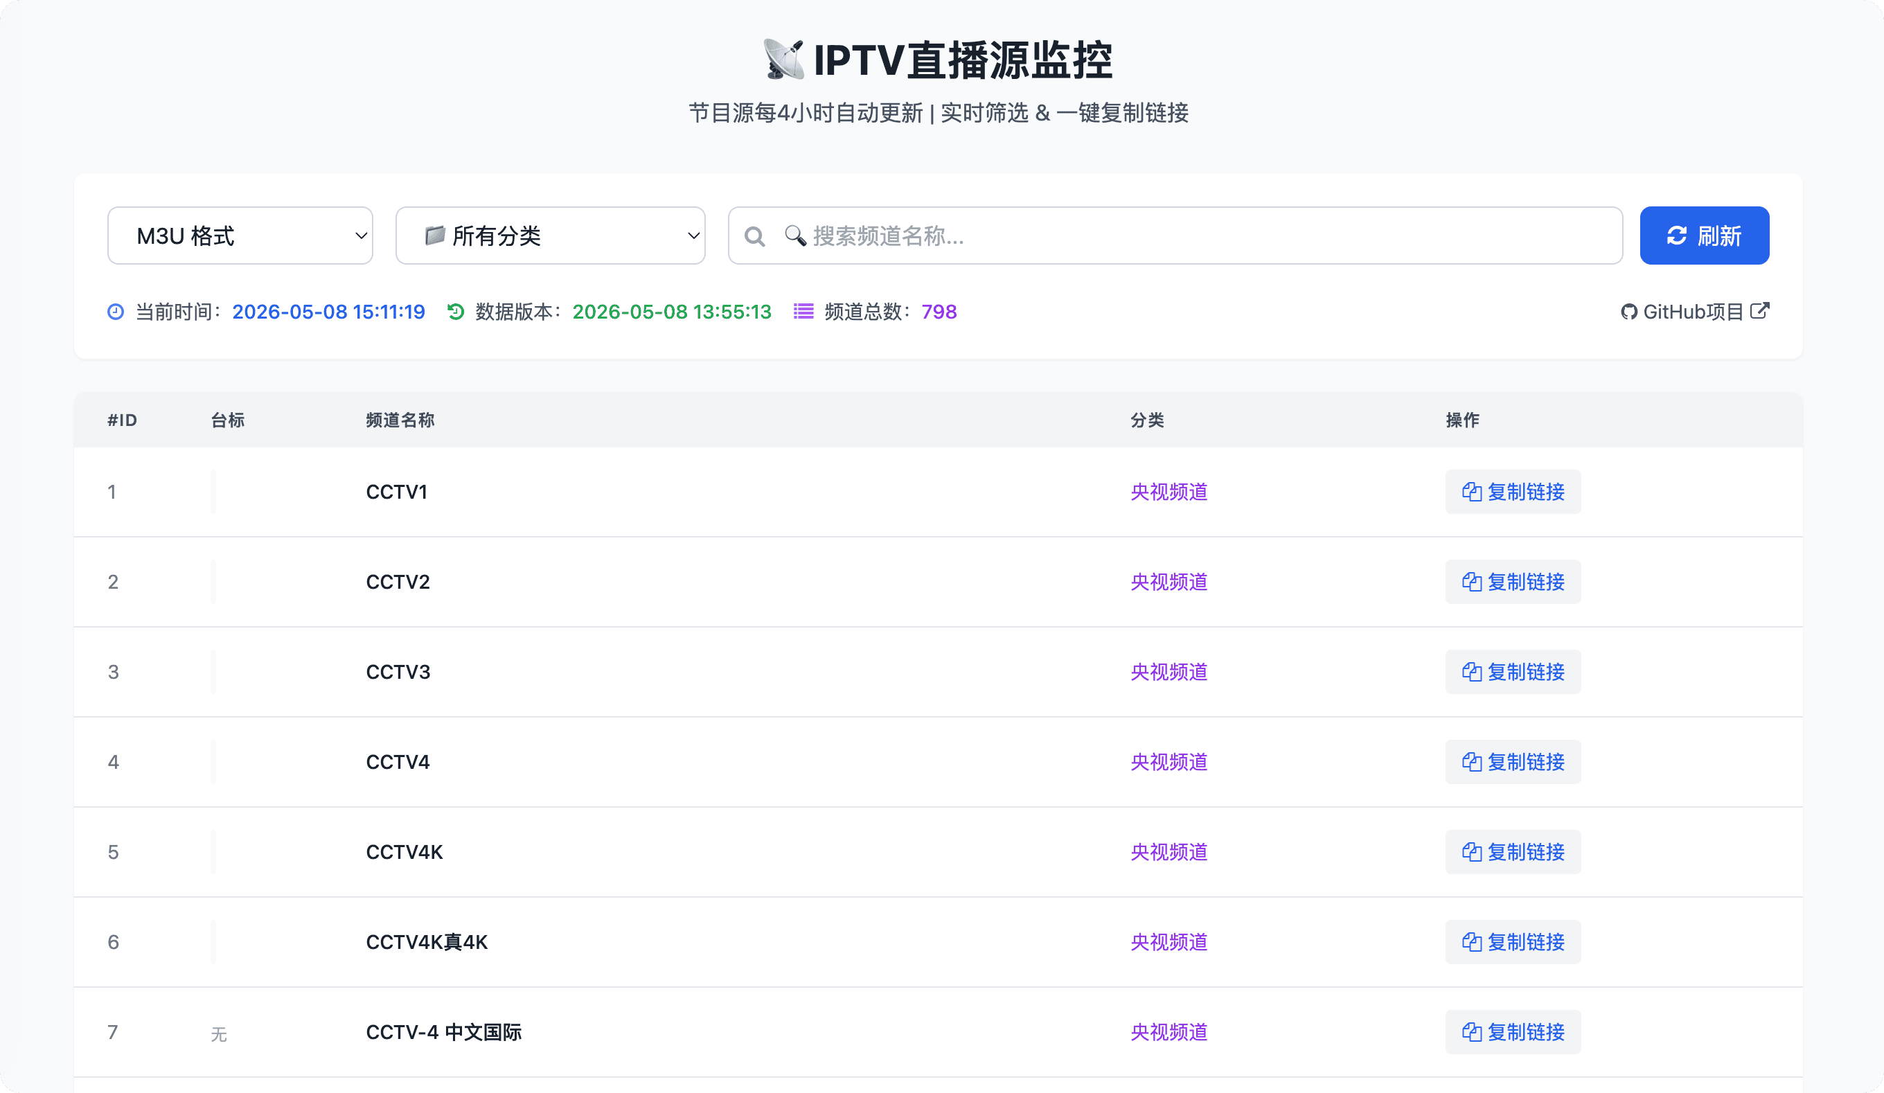1884x1093 pixels.
Task: Copy link for CCTV4K row
Action: pyautogui.click(x=1513, y=852)
